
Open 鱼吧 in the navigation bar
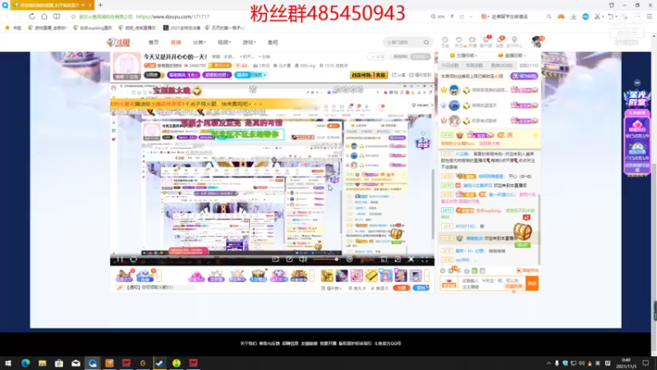click(x=273, y=43)
